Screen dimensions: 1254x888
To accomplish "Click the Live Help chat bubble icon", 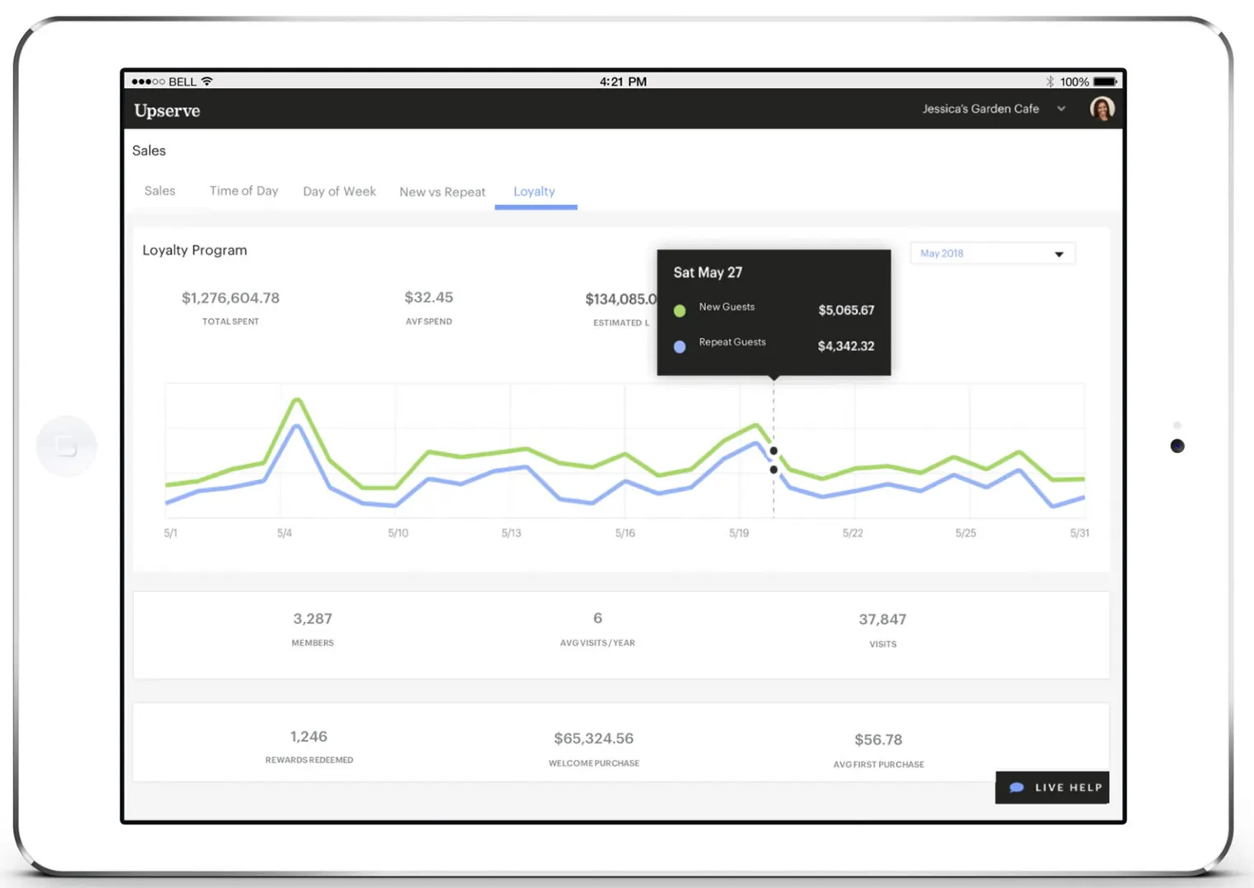I will (x=1017, y=788).
